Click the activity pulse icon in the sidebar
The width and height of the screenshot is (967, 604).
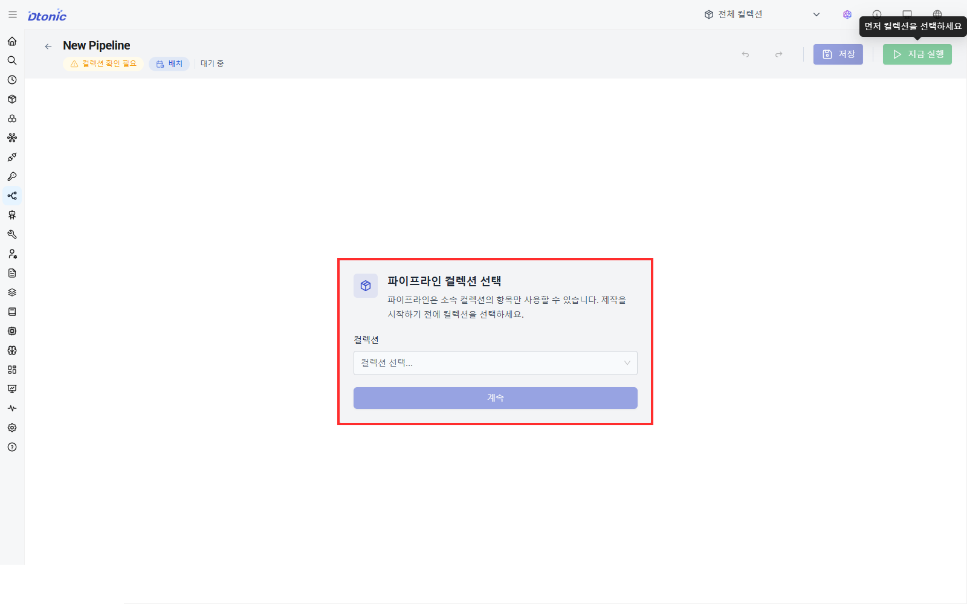tap(12, 408)
